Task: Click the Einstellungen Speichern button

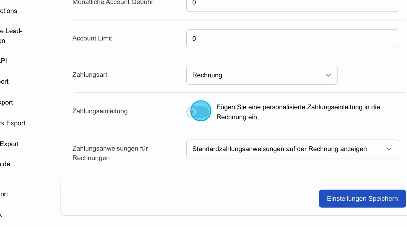Action: tap(362, 199)
